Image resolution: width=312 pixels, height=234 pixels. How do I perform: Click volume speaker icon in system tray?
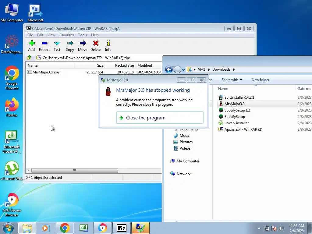[x=281, y=228]
